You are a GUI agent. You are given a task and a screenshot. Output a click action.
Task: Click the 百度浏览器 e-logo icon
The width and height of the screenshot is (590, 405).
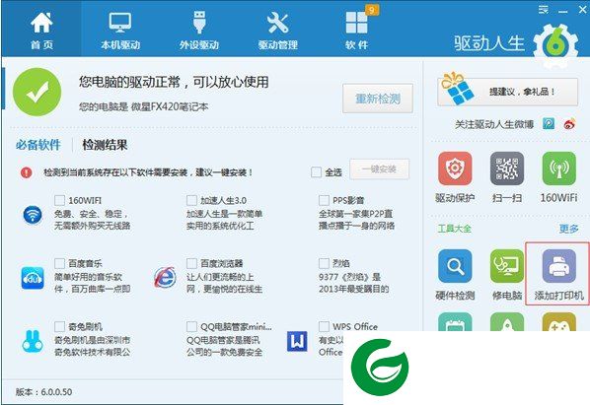(165, 278)
